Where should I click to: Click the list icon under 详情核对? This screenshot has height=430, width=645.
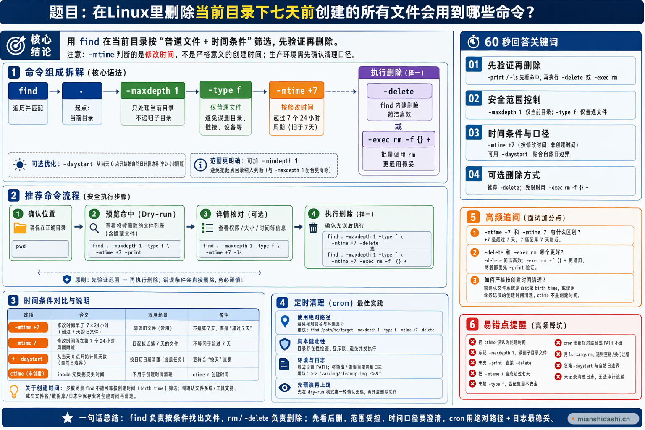click(207, 228)
